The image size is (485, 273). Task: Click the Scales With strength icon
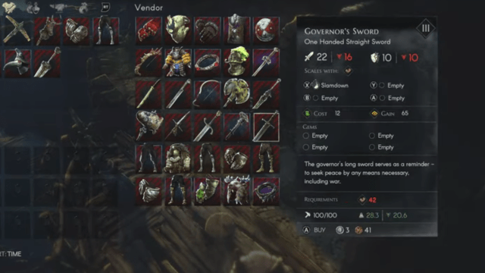349,71
